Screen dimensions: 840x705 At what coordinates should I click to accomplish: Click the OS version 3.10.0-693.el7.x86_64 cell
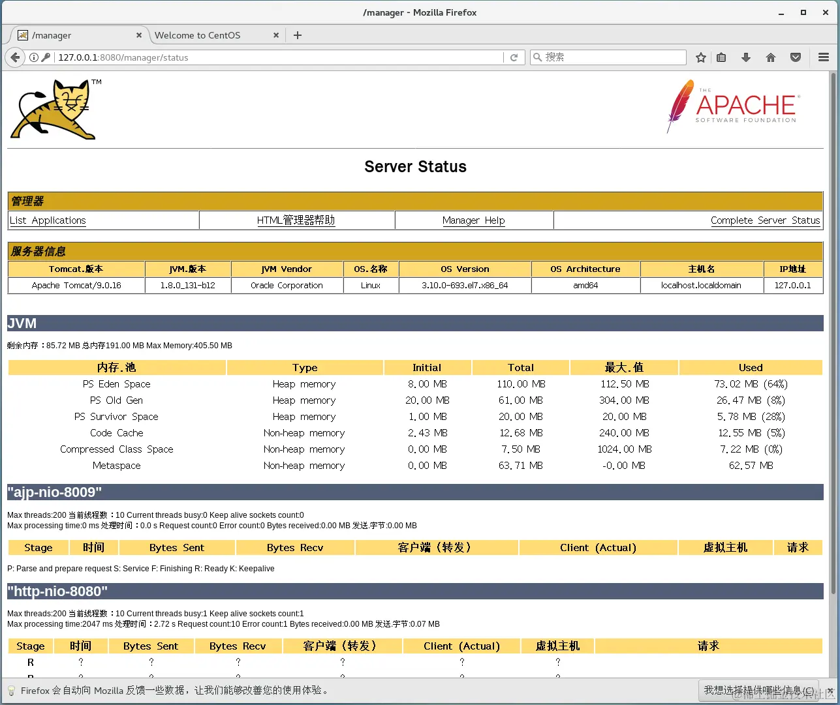tap(465, 286)
